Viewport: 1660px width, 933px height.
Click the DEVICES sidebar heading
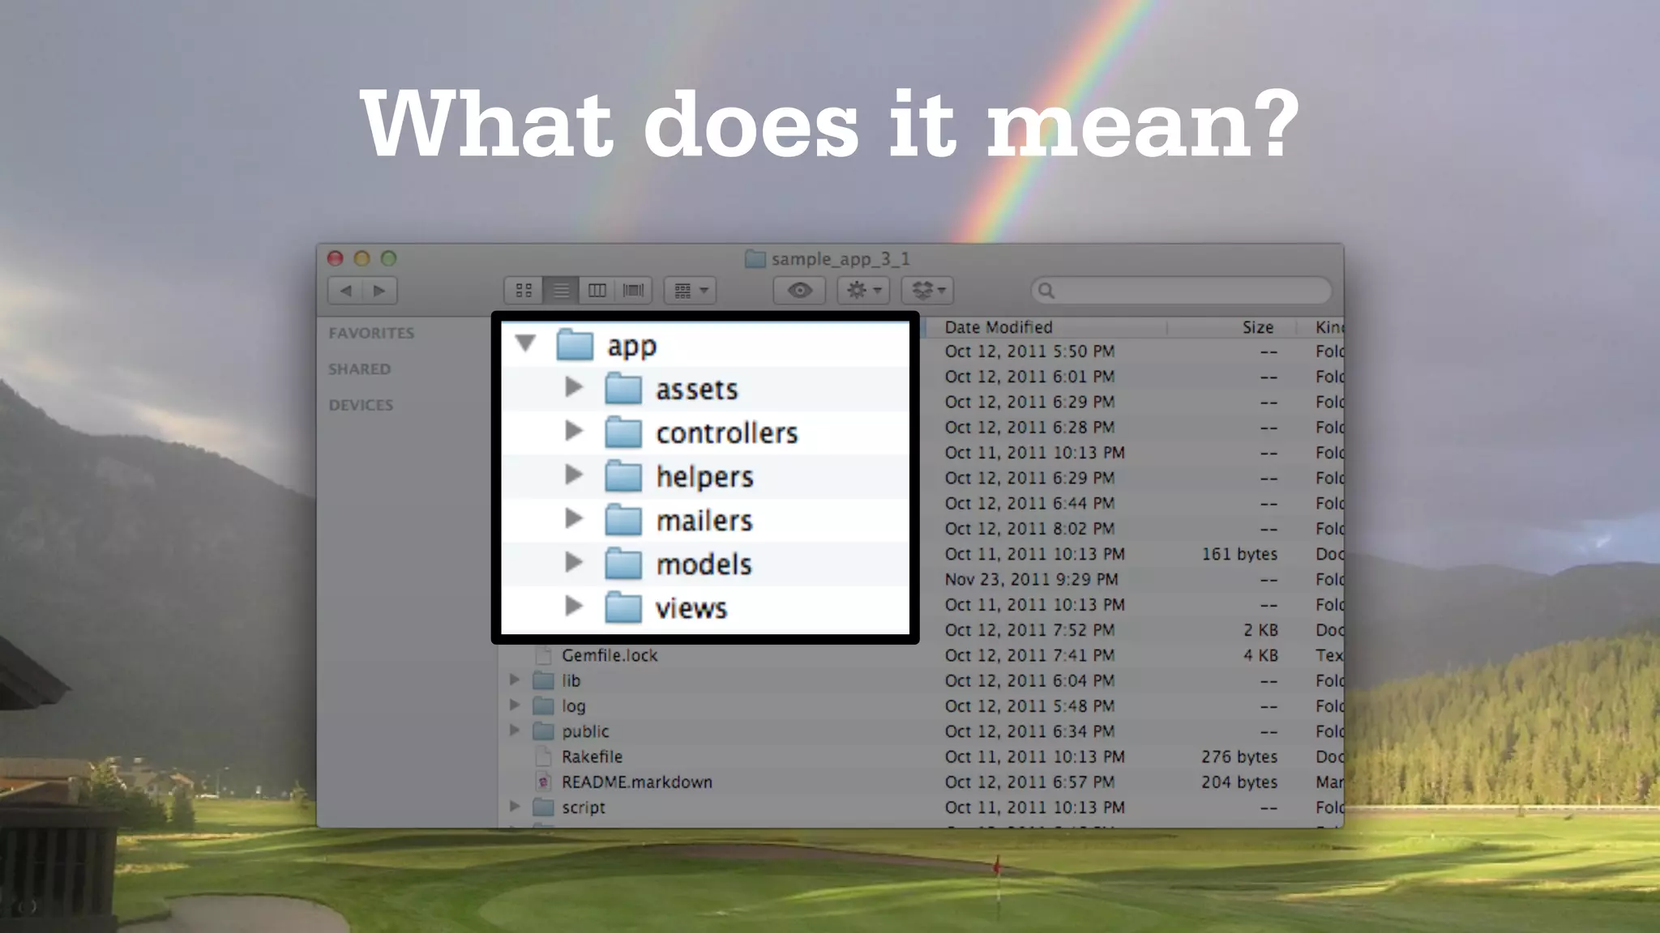point(361,404)
